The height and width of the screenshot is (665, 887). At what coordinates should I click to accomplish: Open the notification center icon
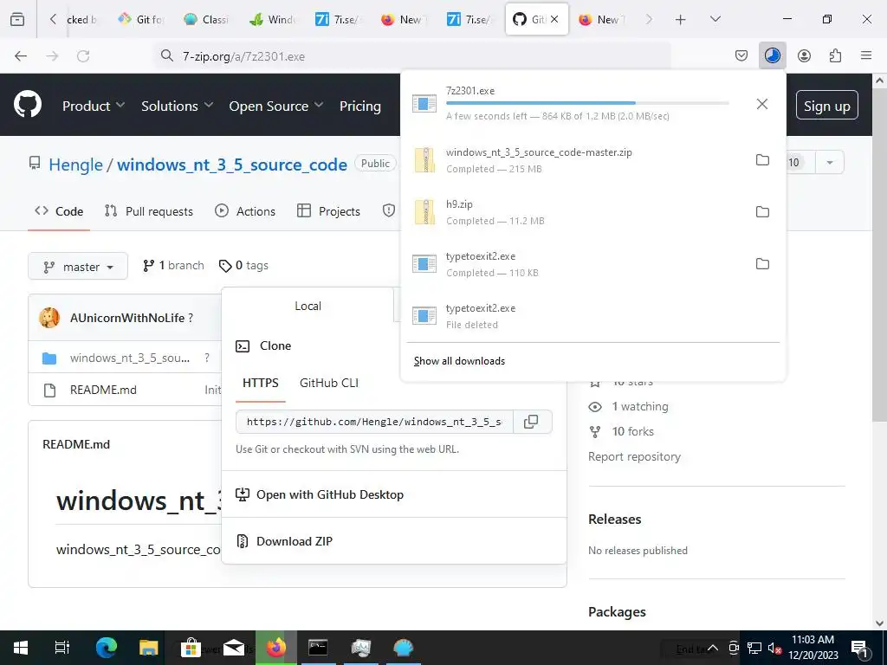point(859,648)
